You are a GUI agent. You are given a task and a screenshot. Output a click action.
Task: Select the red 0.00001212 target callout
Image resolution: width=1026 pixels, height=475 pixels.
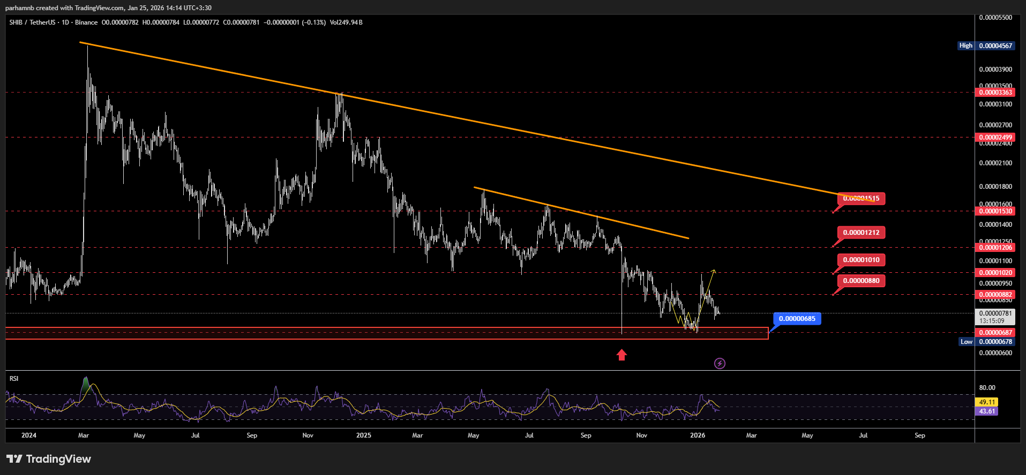click(x=861, y=233)
